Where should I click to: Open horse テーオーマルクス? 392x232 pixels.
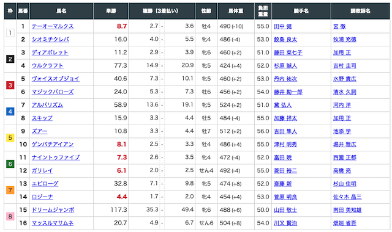[53, 26]
